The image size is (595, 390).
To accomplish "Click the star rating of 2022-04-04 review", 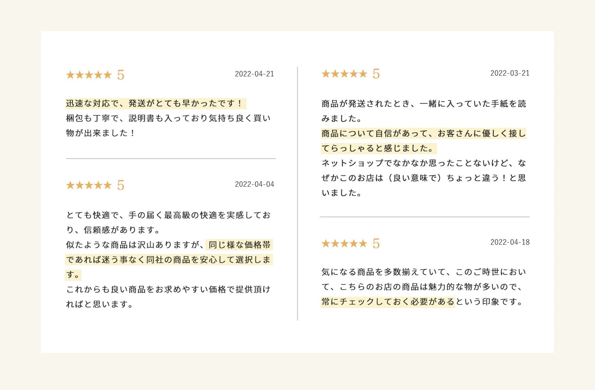I will tap(89, 185).
